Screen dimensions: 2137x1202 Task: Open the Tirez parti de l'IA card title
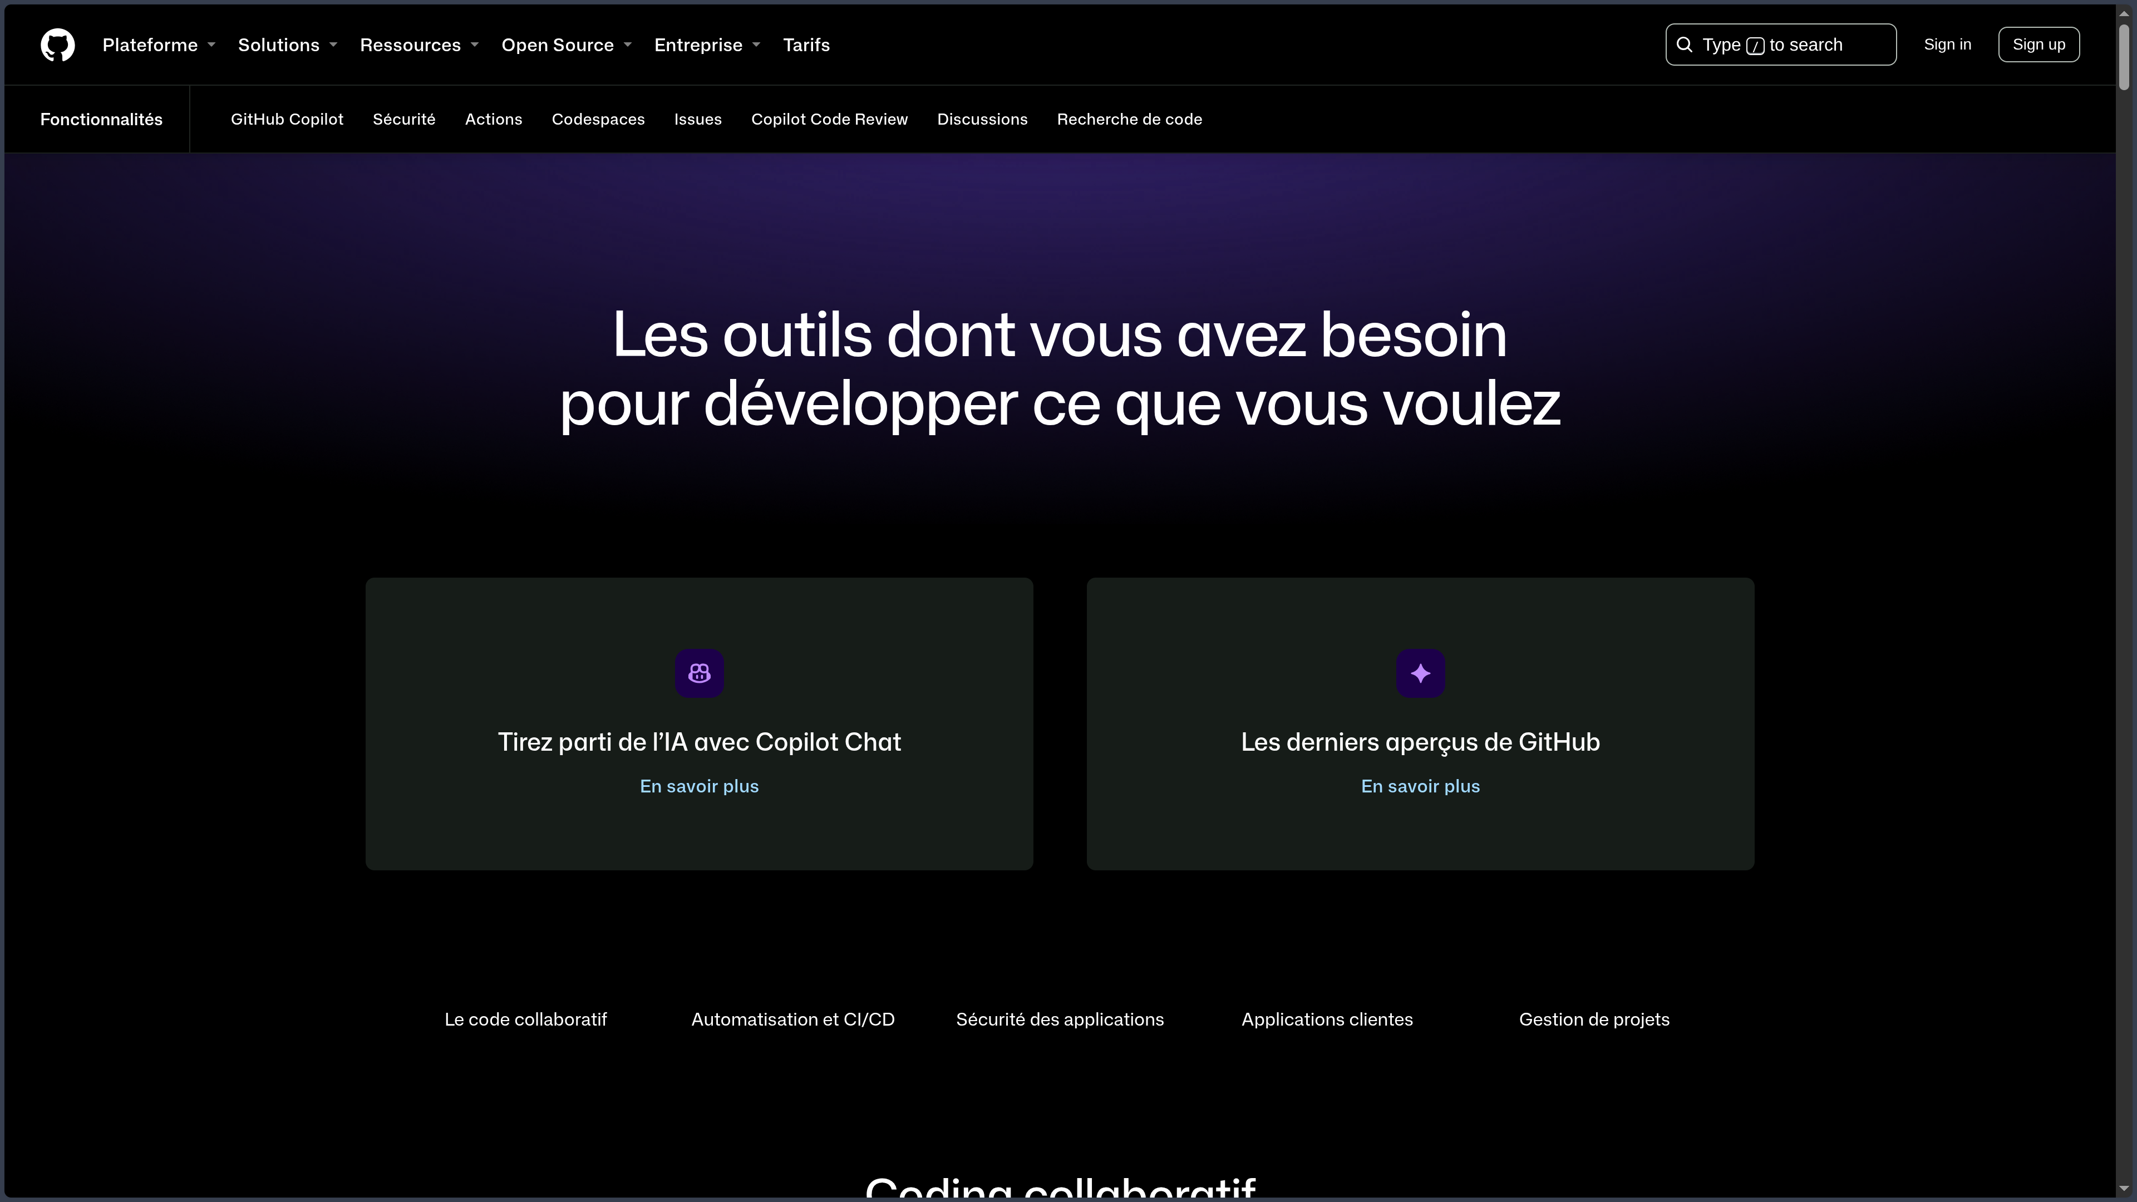tap(700, 742)
